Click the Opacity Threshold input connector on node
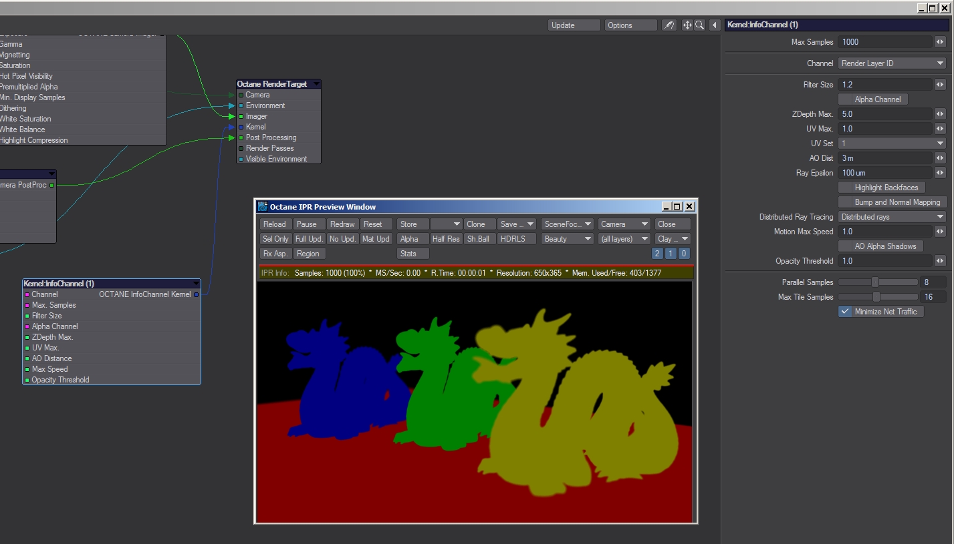The width and height of the screenshot is (954, 544). 27,380
